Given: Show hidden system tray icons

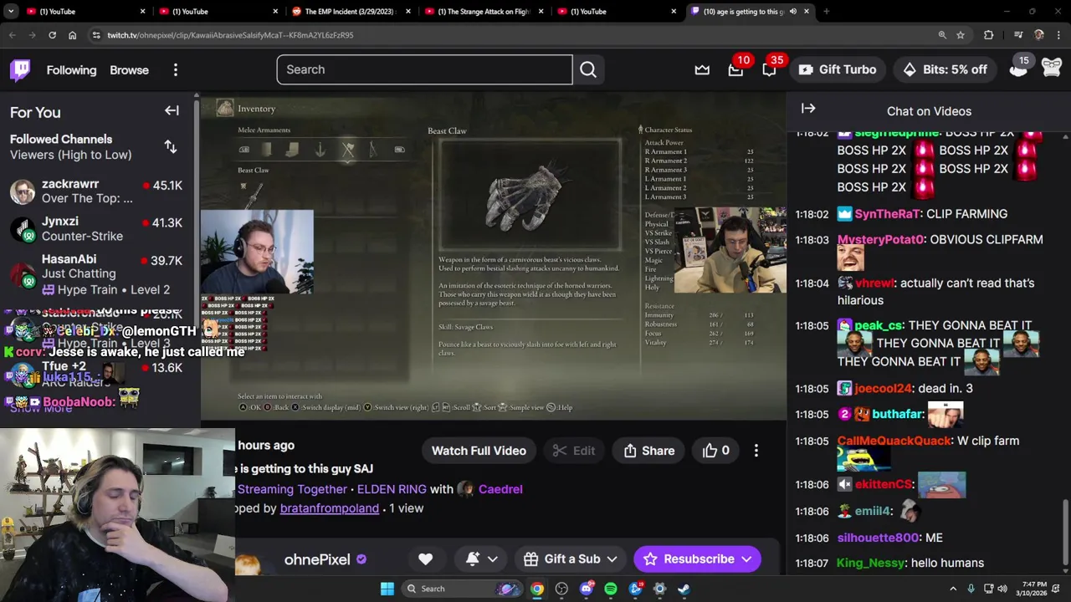Looking at the screenshot, I should 952,589.
